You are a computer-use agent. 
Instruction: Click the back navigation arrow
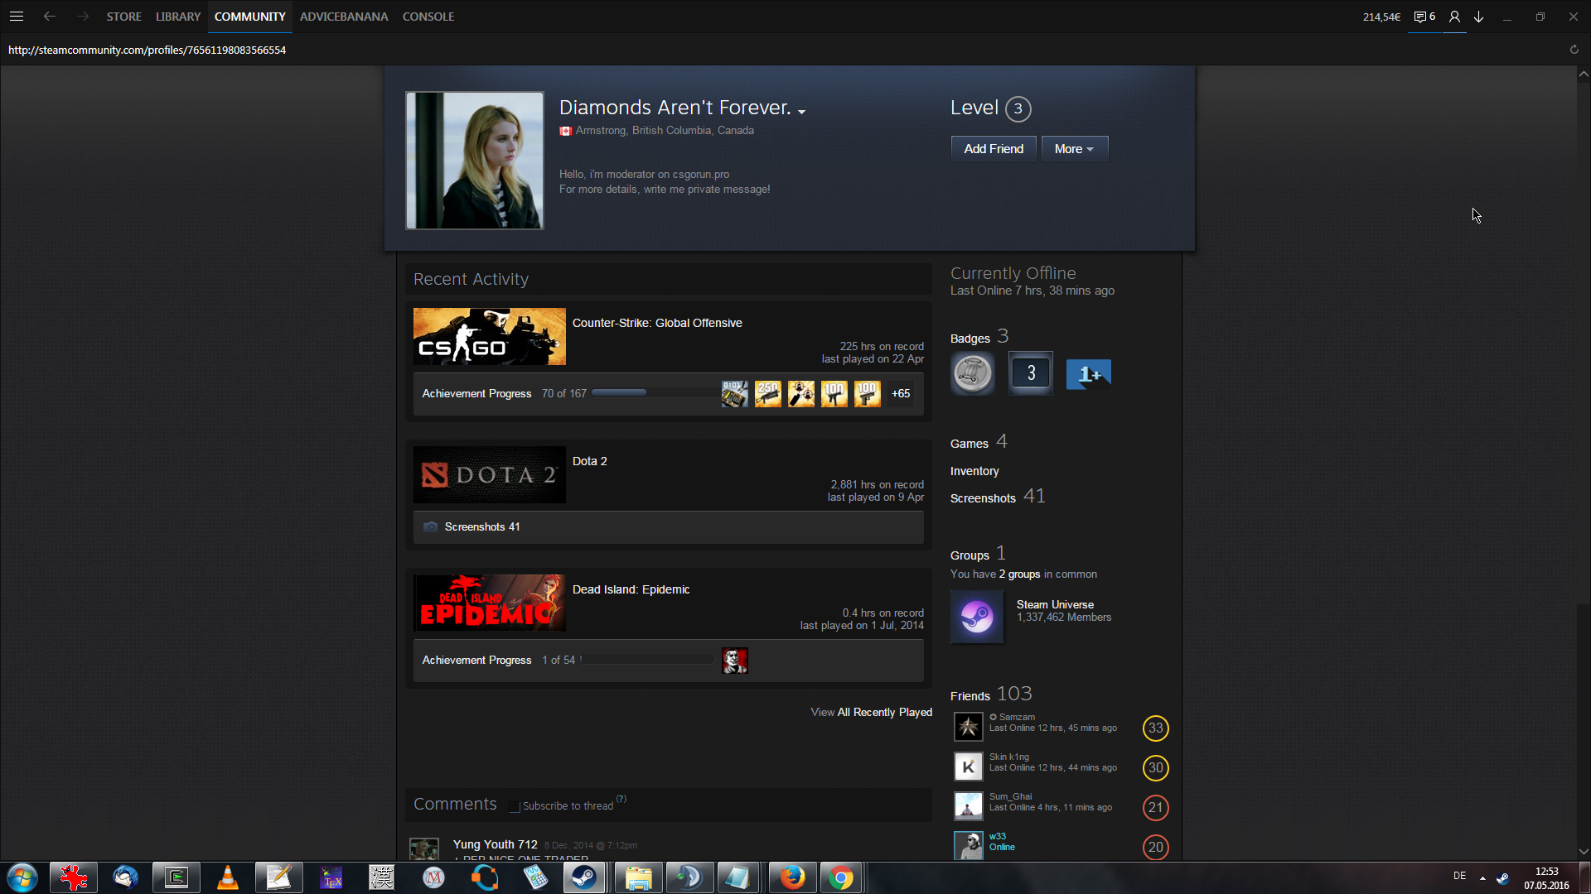coord(50,16)
